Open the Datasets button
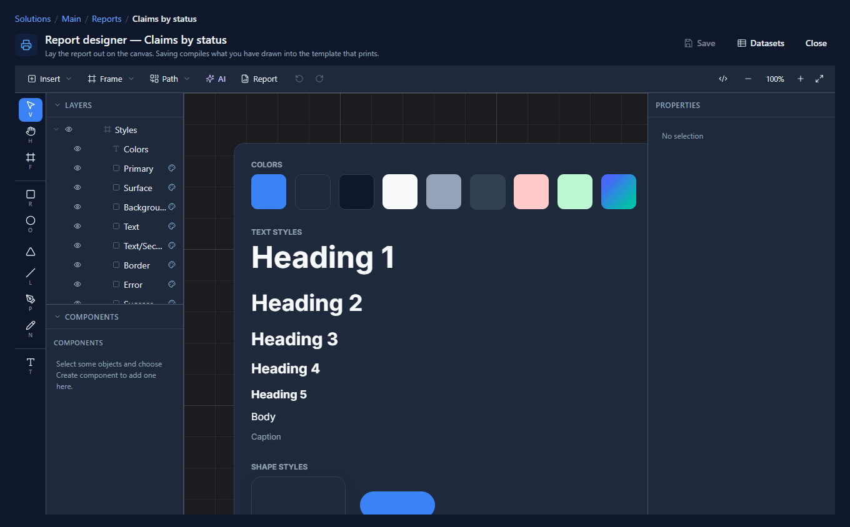The width and height of the screenshot is (850, 527). (x=761, y=44)
